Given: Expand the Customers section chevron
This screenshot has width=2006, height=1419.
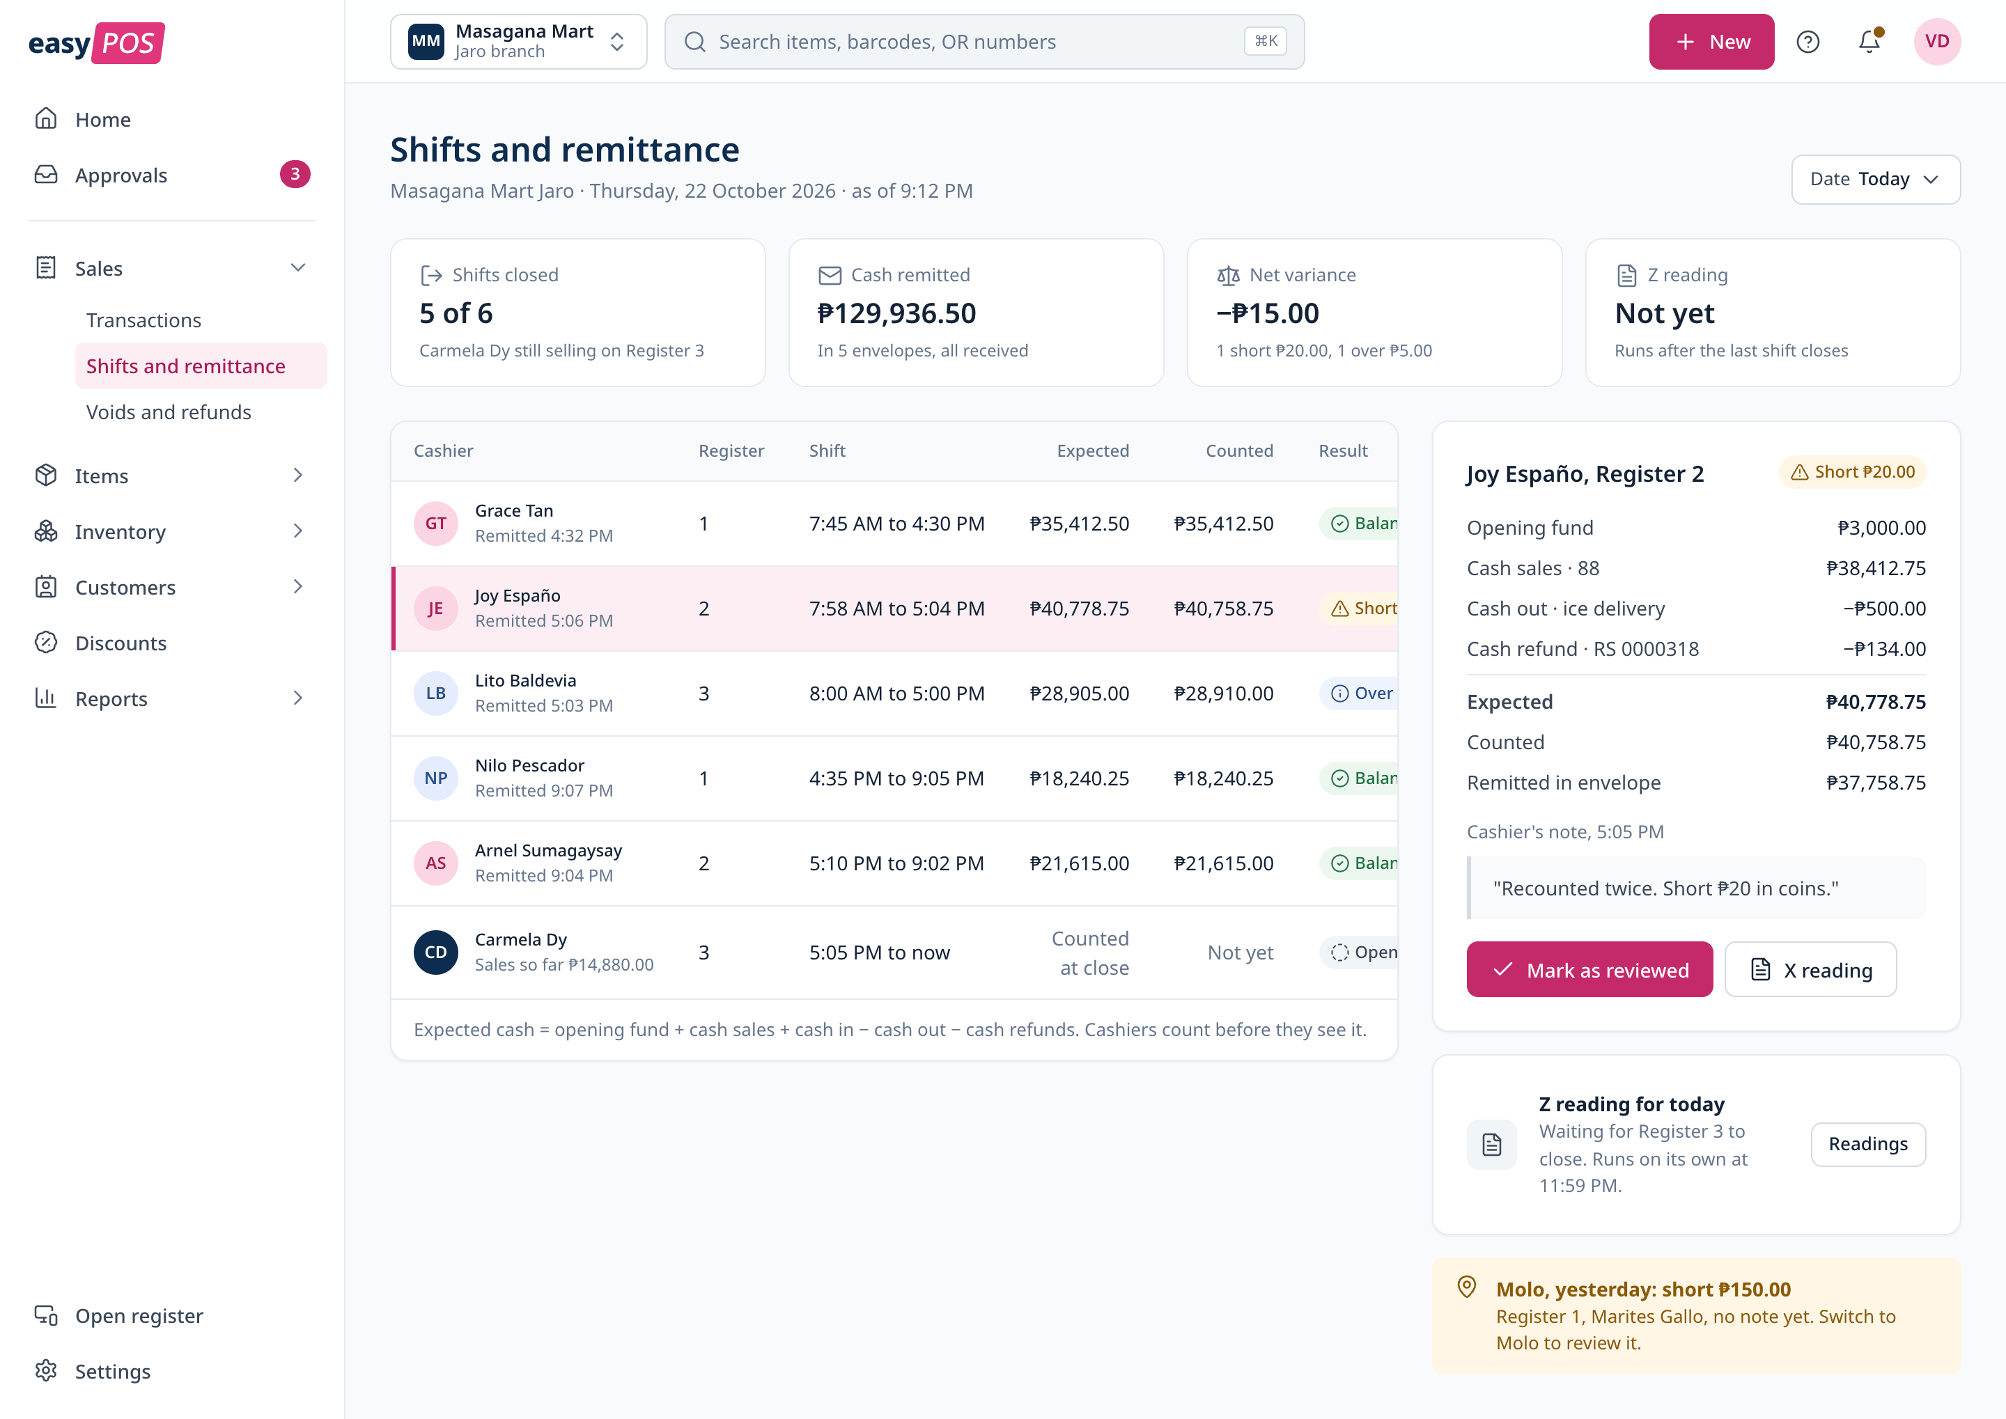Looking at the screenshot, I should (x=298, y=587).
